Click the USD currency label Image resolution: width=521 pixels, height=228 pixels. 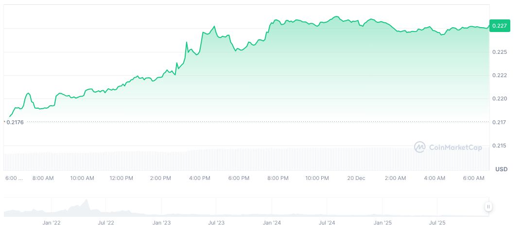point(501,169)
